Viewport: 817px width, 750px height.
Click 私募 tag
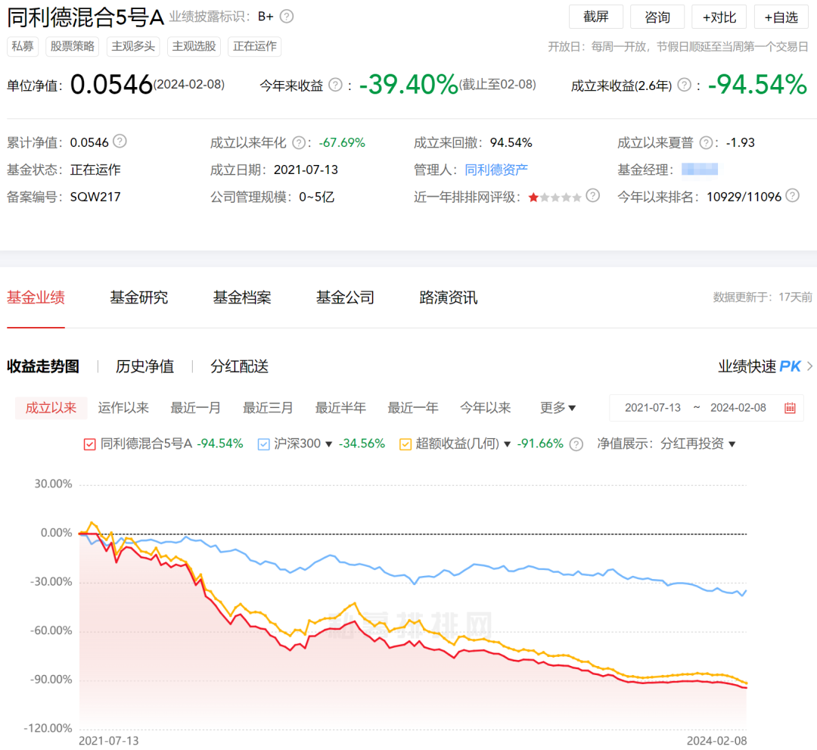(23, 46)
